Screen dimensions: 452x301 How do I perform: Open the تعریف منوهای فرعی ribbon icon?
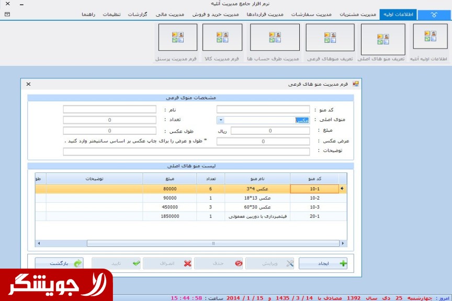[330, 38]
